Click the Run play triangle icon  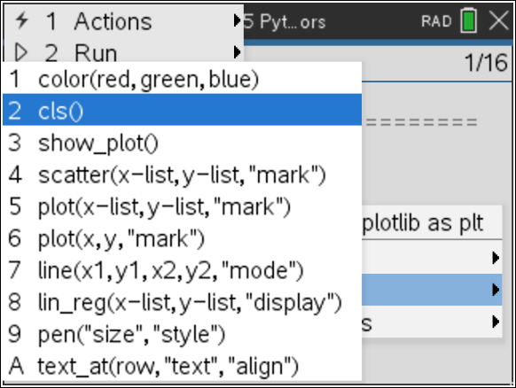[x=21, y=52]
